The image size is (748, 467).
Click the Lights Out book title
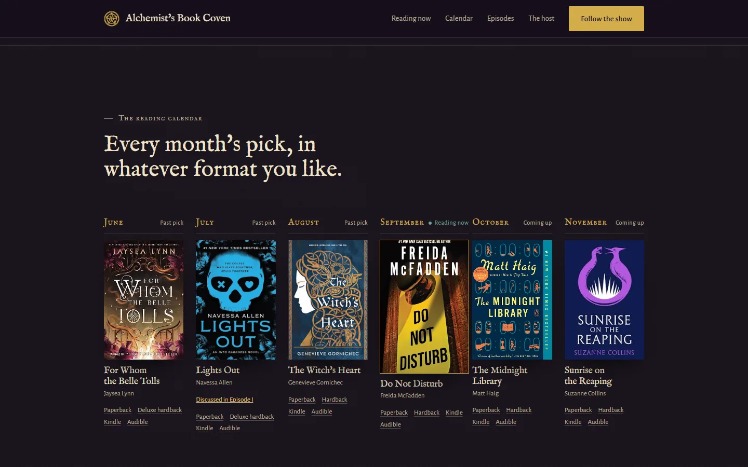[218, 370]
